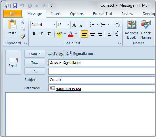The height and width of the screenshot is (137, 156).
Task: Open the Address Book
Action: pos(131,29)
